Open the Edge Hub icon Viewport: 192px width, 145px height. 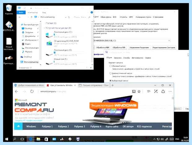click(x=149, y=91)
